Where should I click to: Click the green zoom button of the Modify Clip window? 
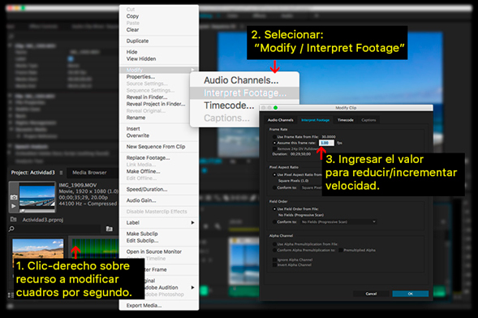(x=276, y=108)
